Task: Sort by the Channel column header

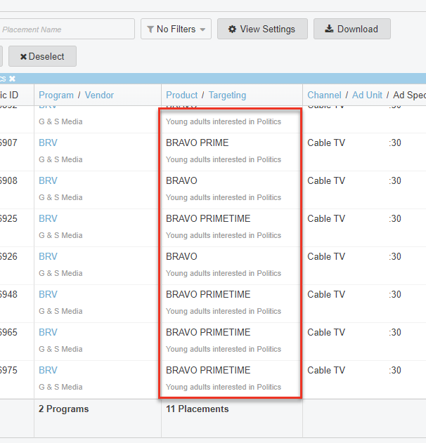Action: pyautogui.click(x=324, y=95)
